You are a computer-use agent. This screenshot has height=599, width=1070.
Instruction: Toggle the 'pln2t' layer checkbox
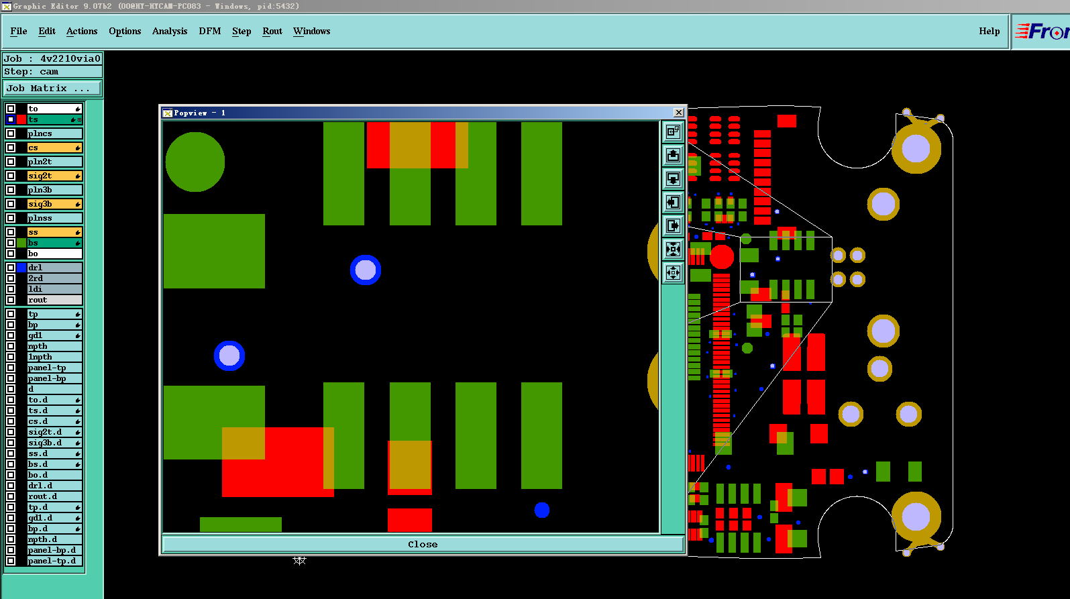pyautogui.click(x=11, y=162)
